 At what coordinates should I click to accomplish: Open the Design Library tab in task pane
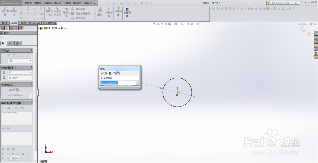(x=316, y=41)
